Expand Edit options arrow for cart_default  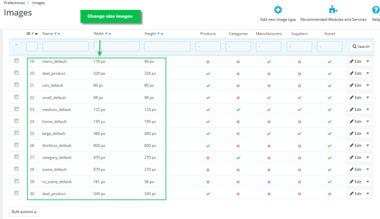click(x=368, y=85)
